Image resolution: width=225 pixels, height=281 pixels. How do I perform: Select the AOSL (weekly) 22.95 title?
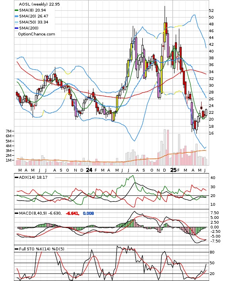pyautogui.click(x=39, y=4)
